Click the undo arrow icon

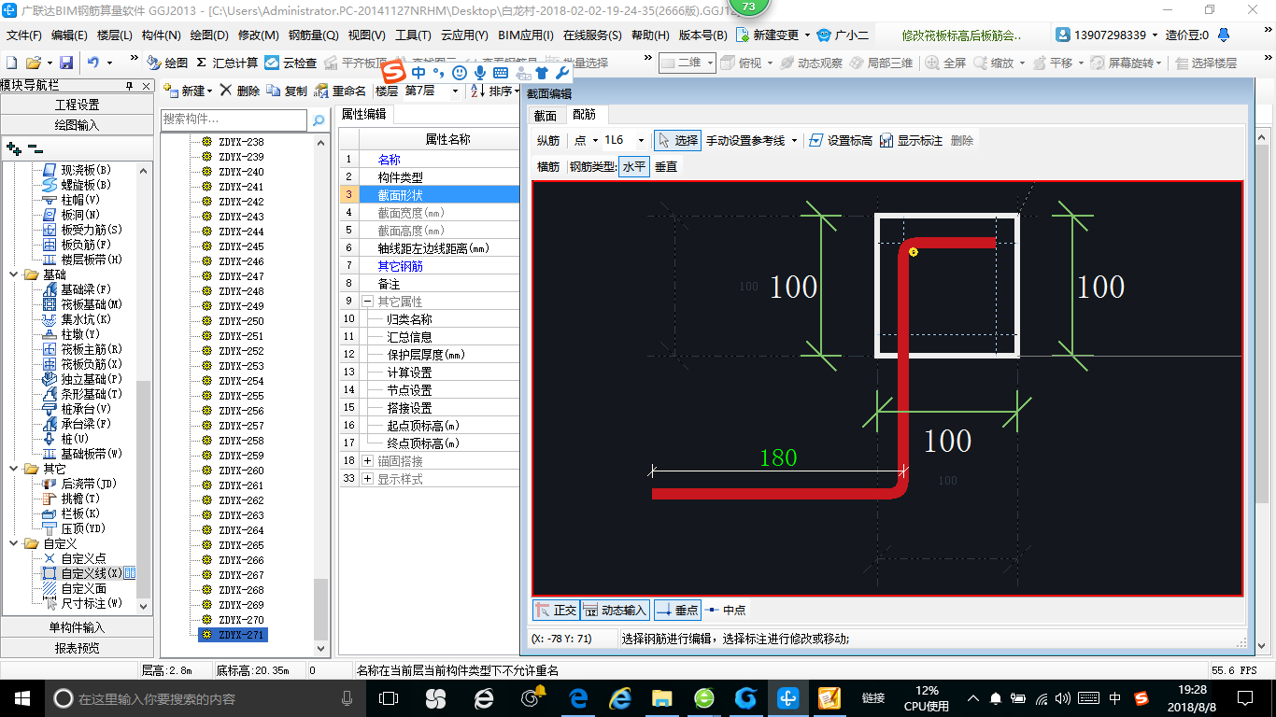click(x=93, y=63)
